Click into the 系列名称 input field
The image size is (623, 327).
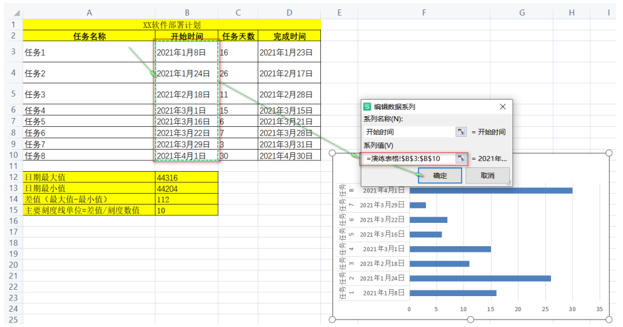click(409, 132)
